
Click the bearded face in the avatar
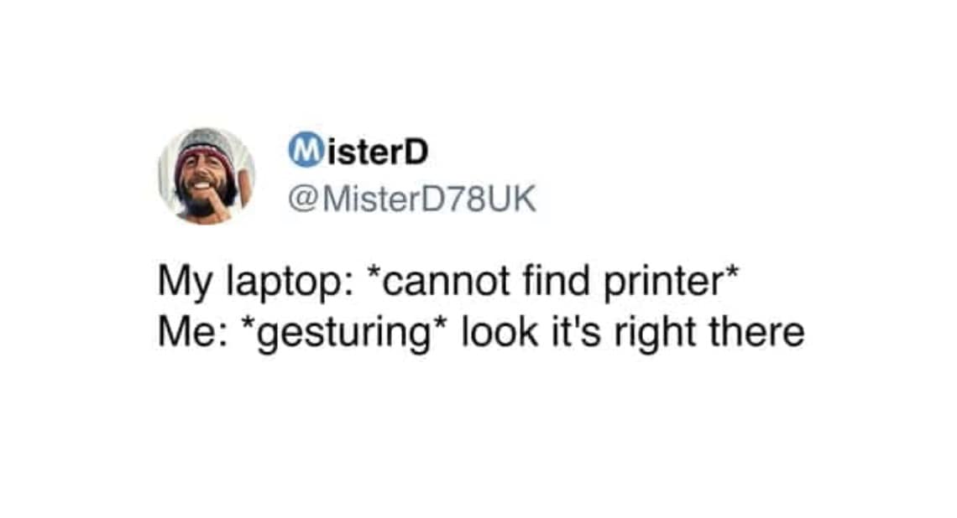(x=204, y=184)
